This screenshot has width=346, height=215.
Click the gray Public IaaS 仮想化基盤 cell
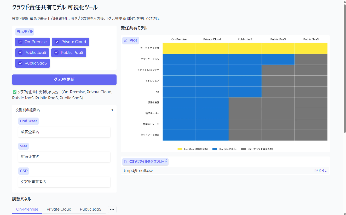pyautogui.click(x=245, y=103)
